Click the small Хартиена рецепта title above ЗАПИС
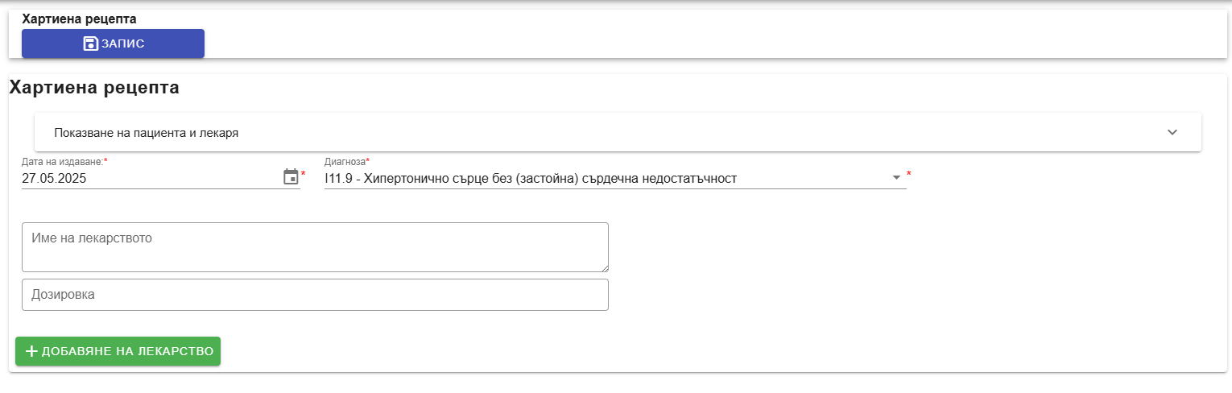This screenshot has height=393, width=1232. (x=79, y=19)
